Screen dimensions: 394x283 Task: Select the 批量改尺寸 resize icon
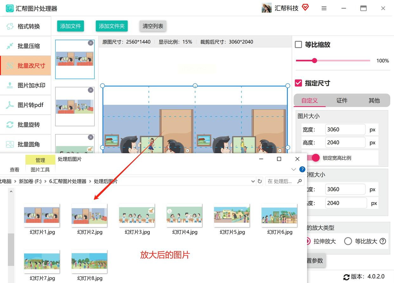click(10, 66)
